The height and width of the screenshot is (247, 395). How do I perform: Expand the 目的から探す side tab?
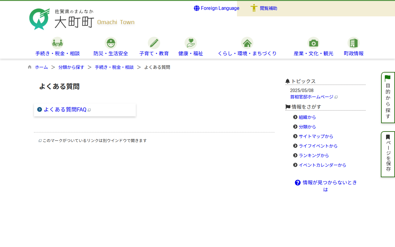click(388, 98)
